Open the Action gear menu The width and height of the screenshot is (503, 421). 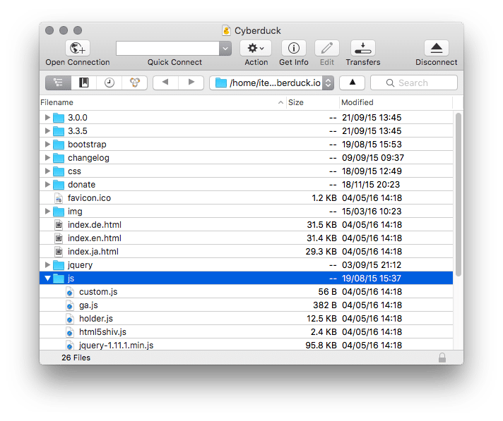click(256, 48)
